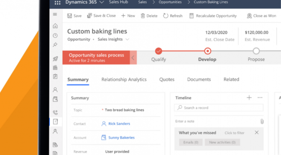Go to Home in the sidebar
281x155 pixels.
tap(55, 26)
